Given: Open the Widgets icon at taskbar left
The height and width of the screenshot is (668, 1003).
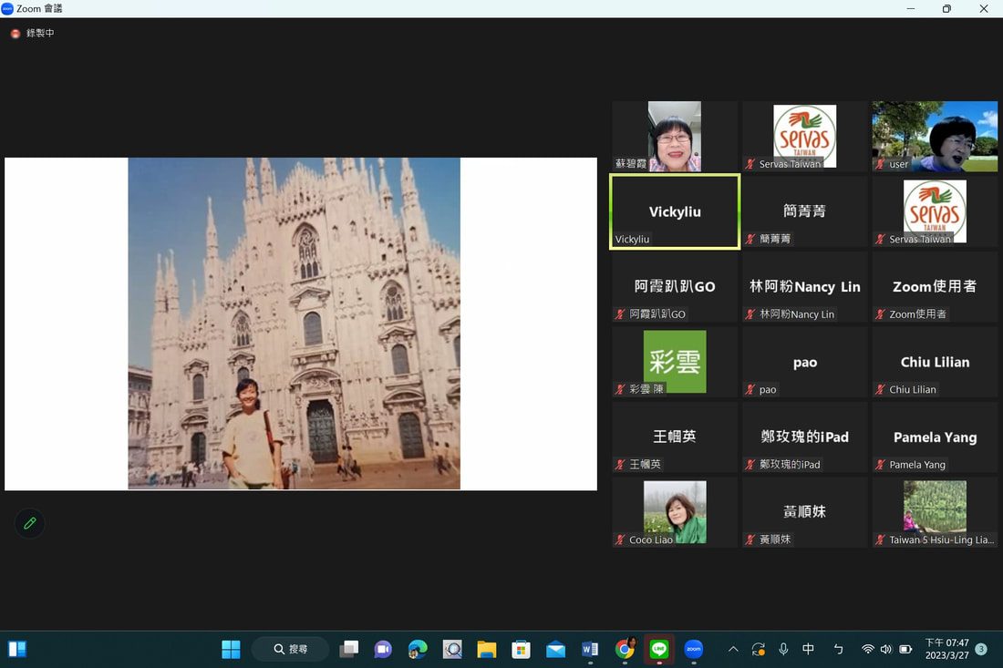Looking at the screenshot, I should (x=17, y=650).
